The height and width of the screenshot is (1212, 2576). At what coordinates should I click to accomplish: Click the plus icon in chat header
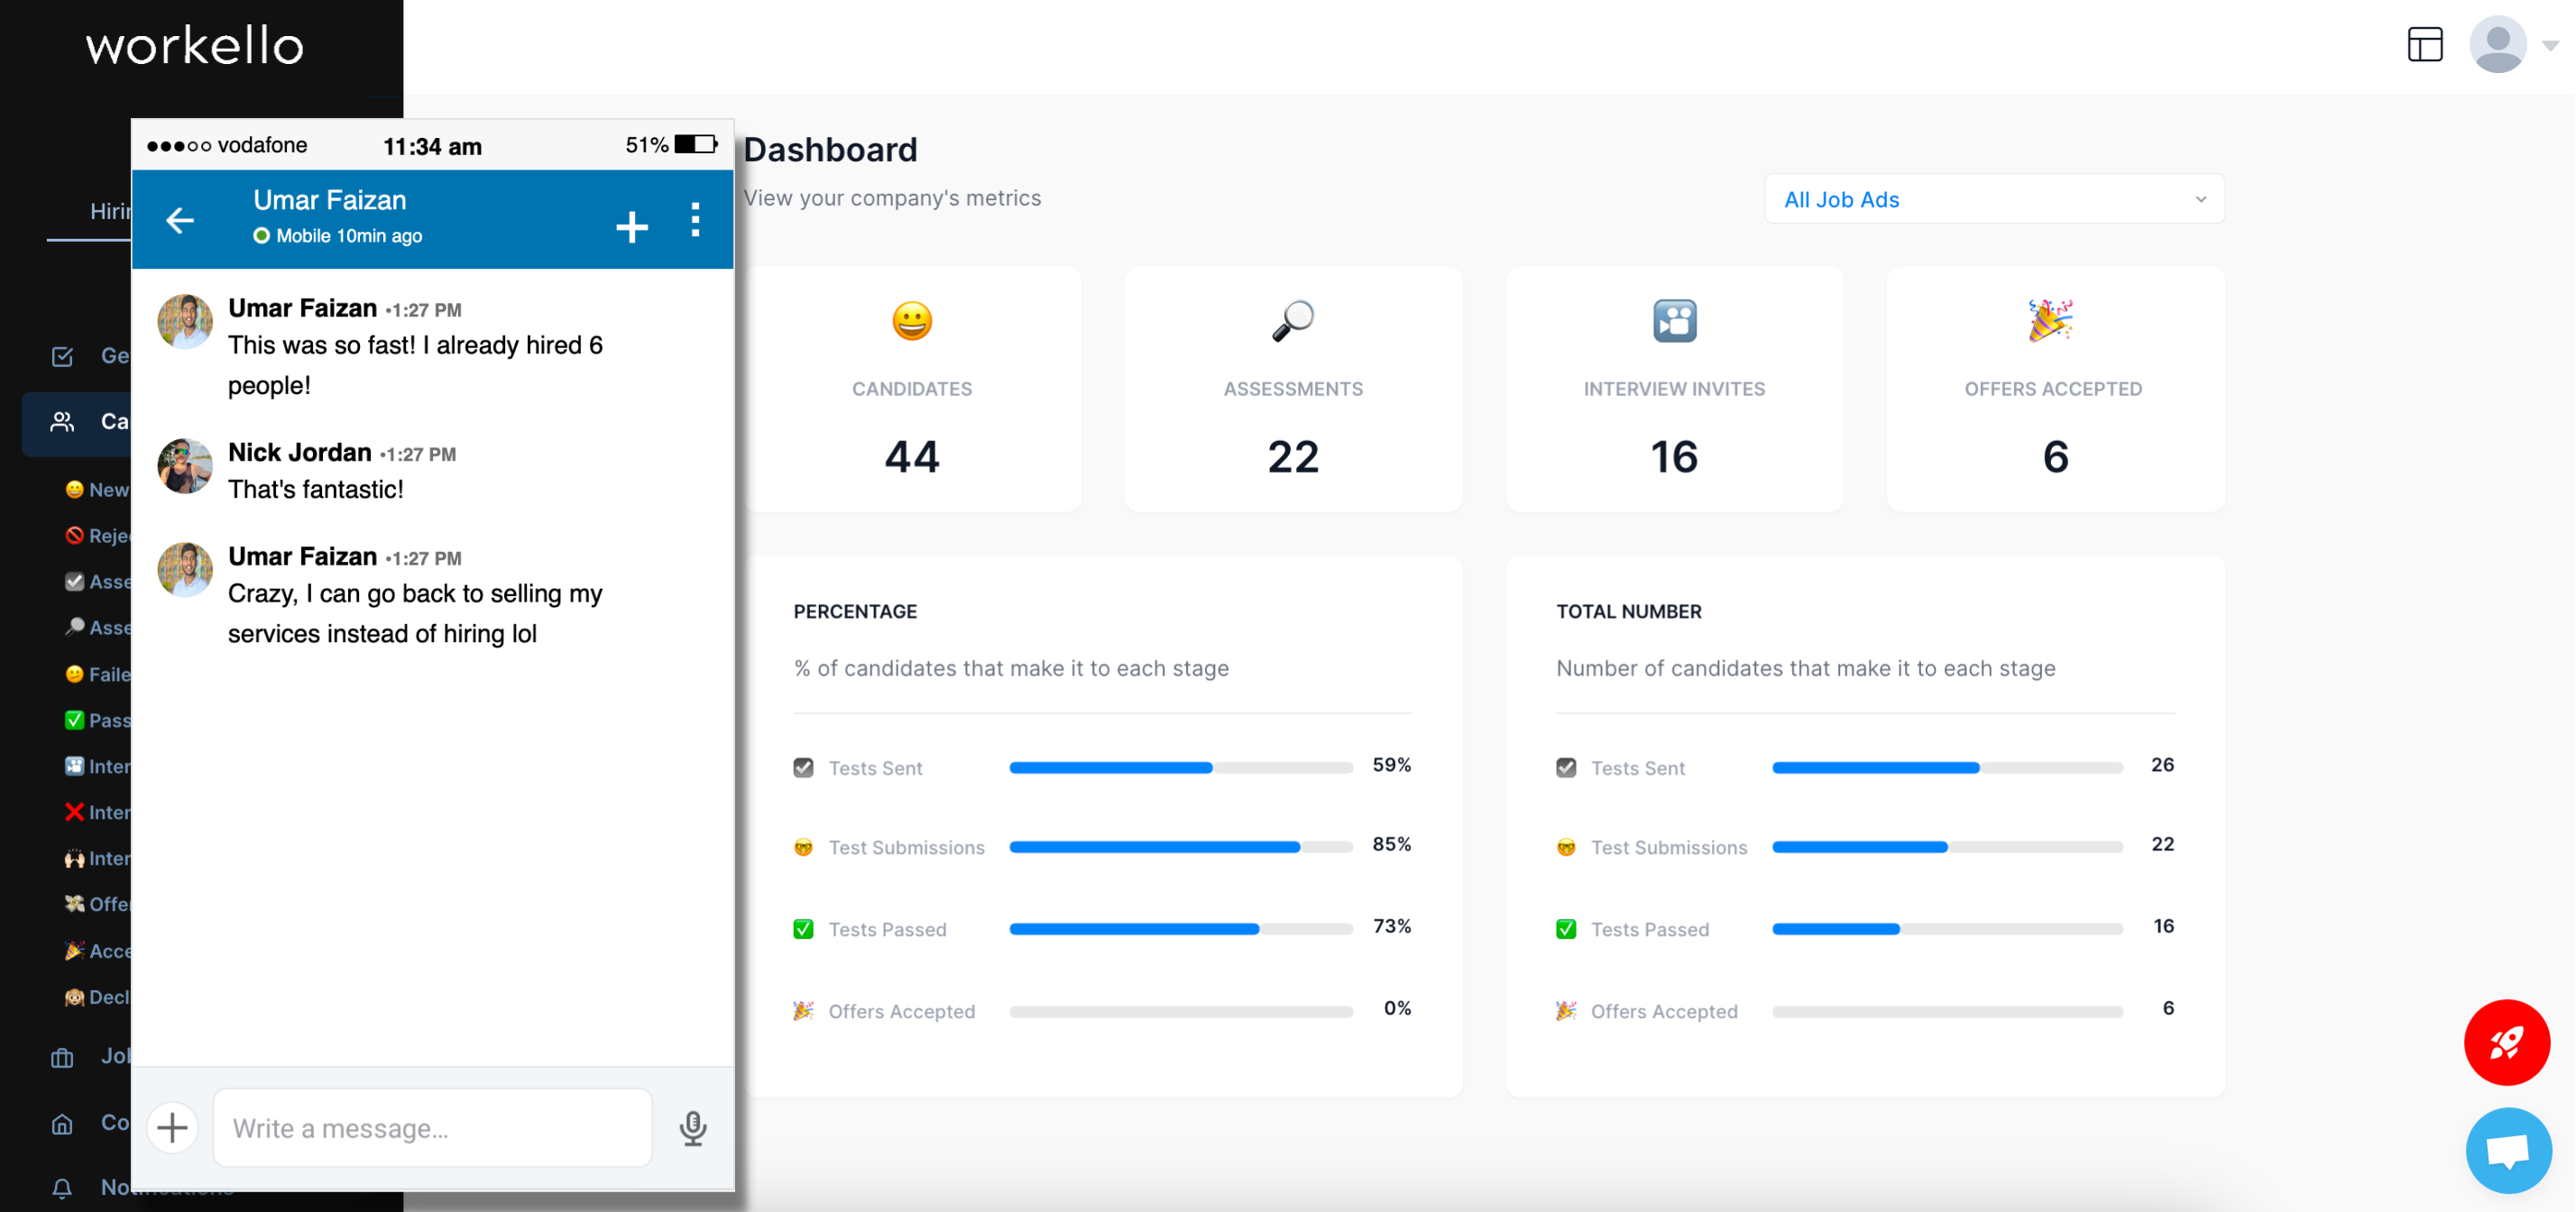click(632, 226)
